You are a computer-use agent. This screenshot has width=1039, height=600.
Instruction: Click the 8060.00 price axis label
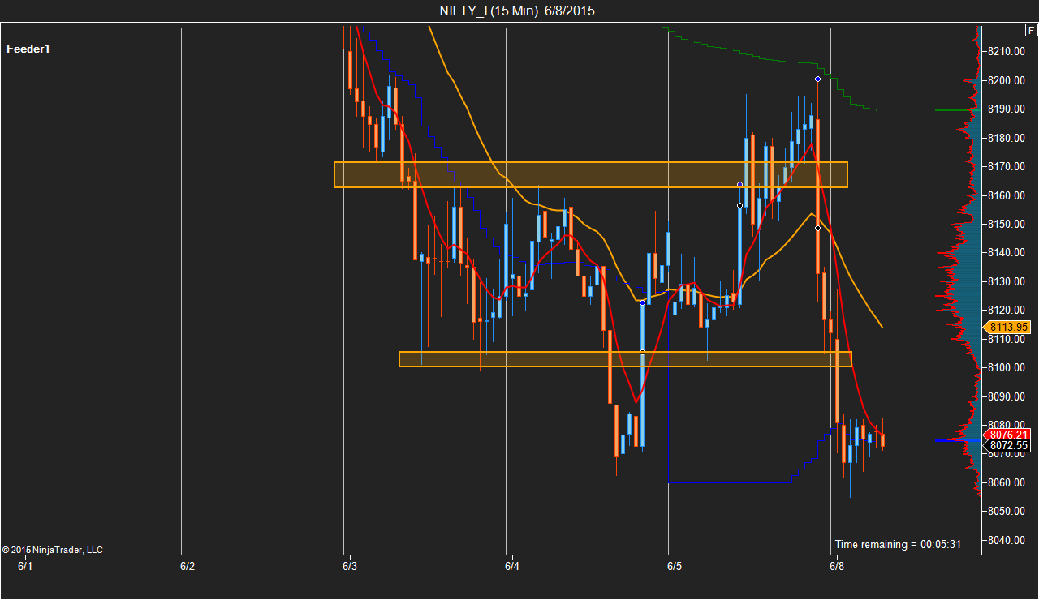coord(1007,483)
